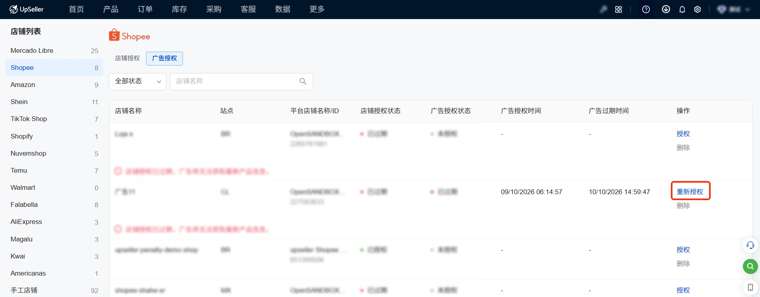Switch to the 店铺授权 tab

point(127,58)
